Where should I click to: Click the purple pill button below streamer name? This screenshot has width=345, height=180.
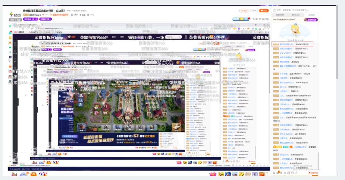(x=30, y=19)
